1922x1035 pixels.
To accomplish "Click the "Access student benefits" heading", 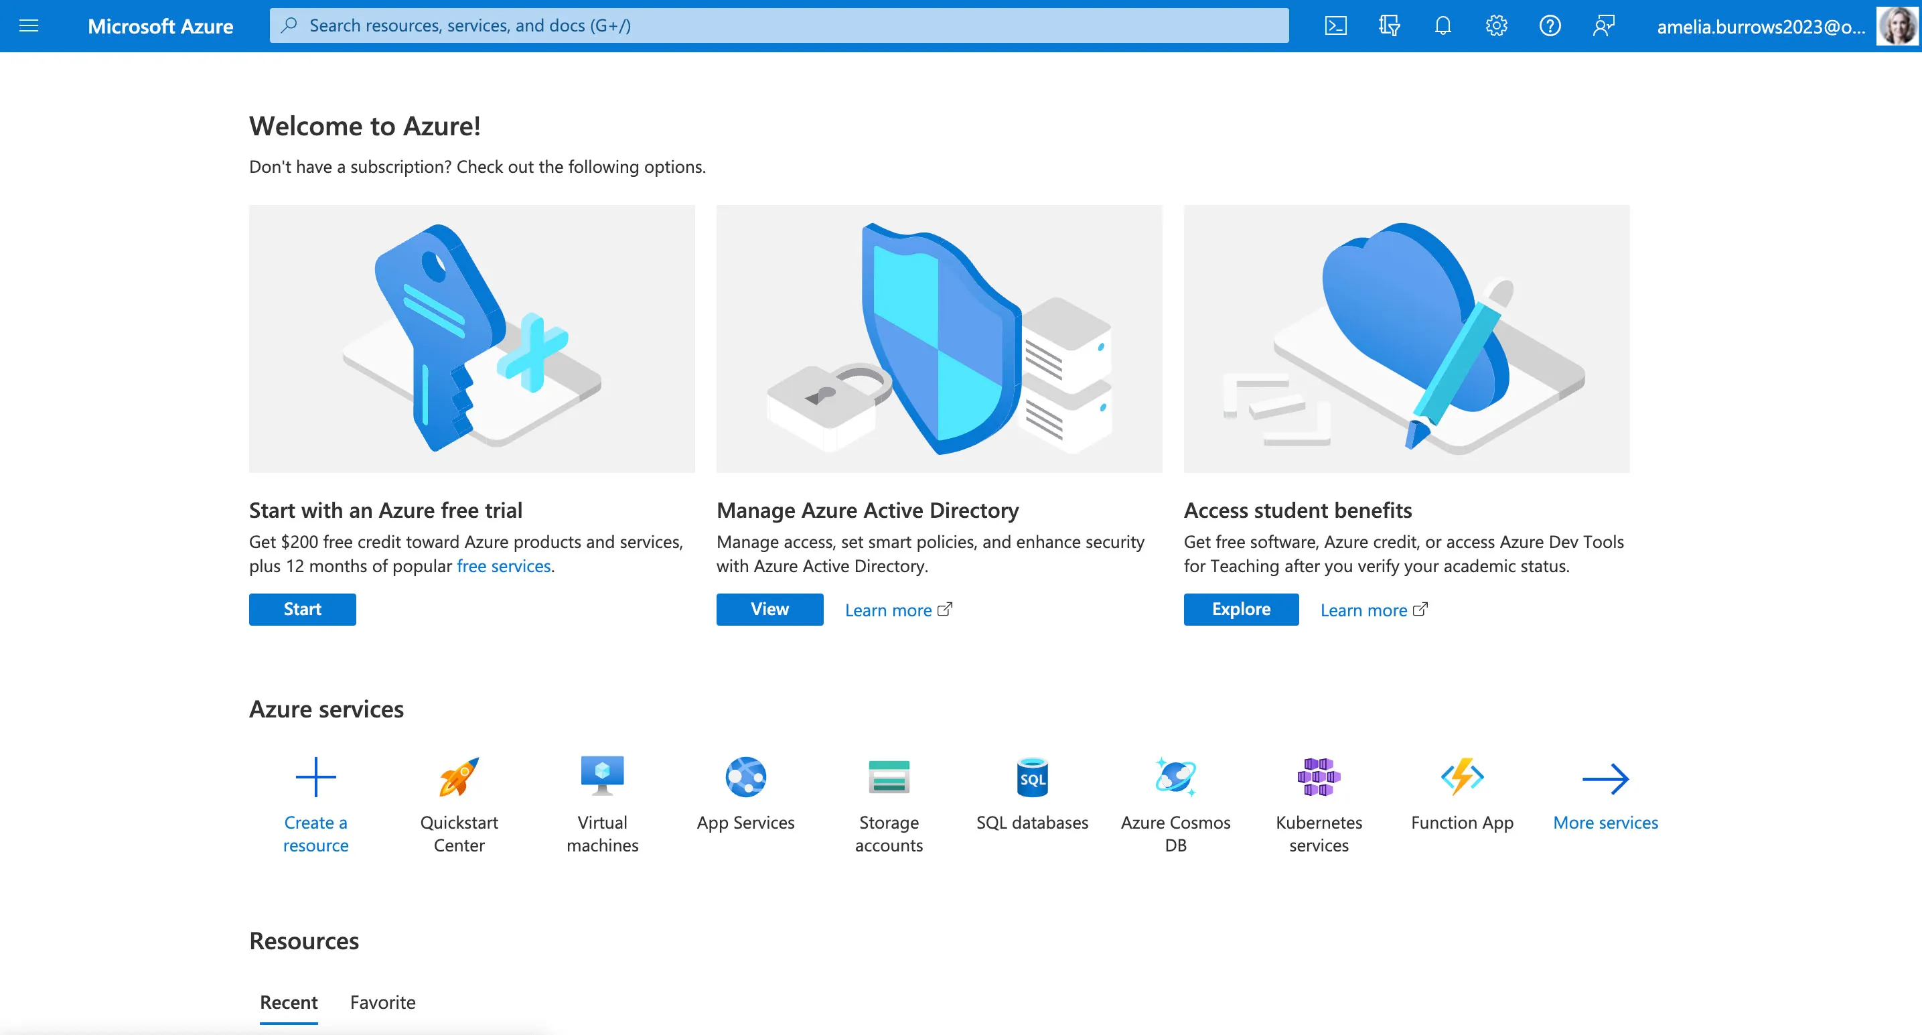I will 1297,510.
